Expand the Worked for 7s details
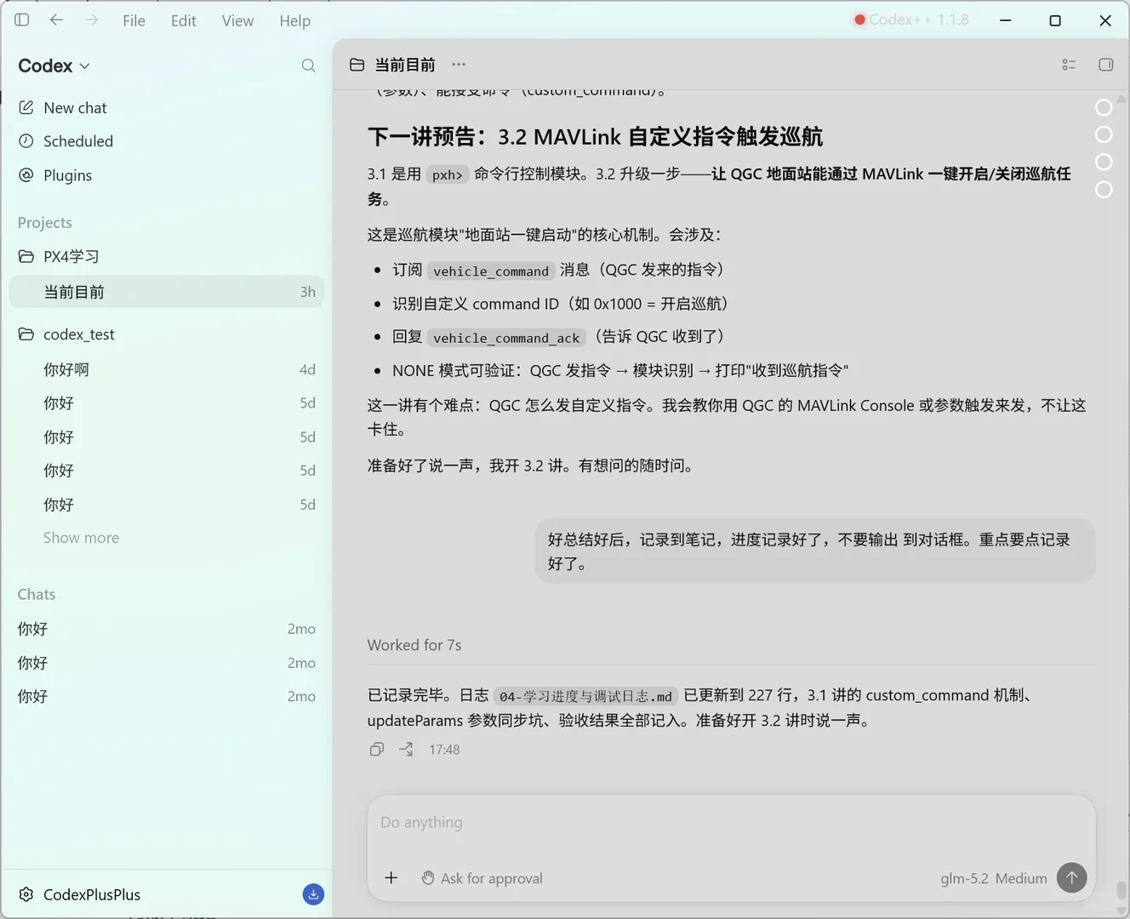1130x919 pixels. tap(414, 645)
